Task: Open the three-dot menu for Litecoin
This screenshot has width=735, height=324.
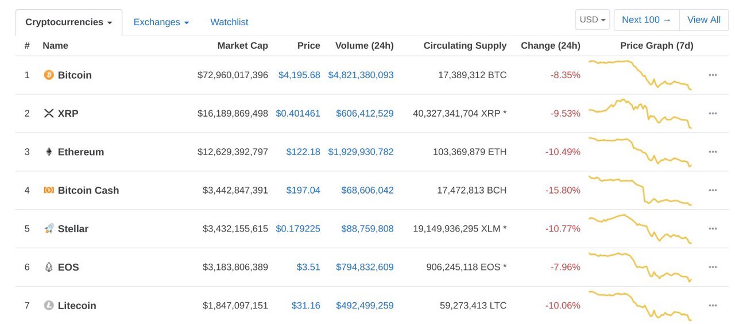Action: pos(713,306)
